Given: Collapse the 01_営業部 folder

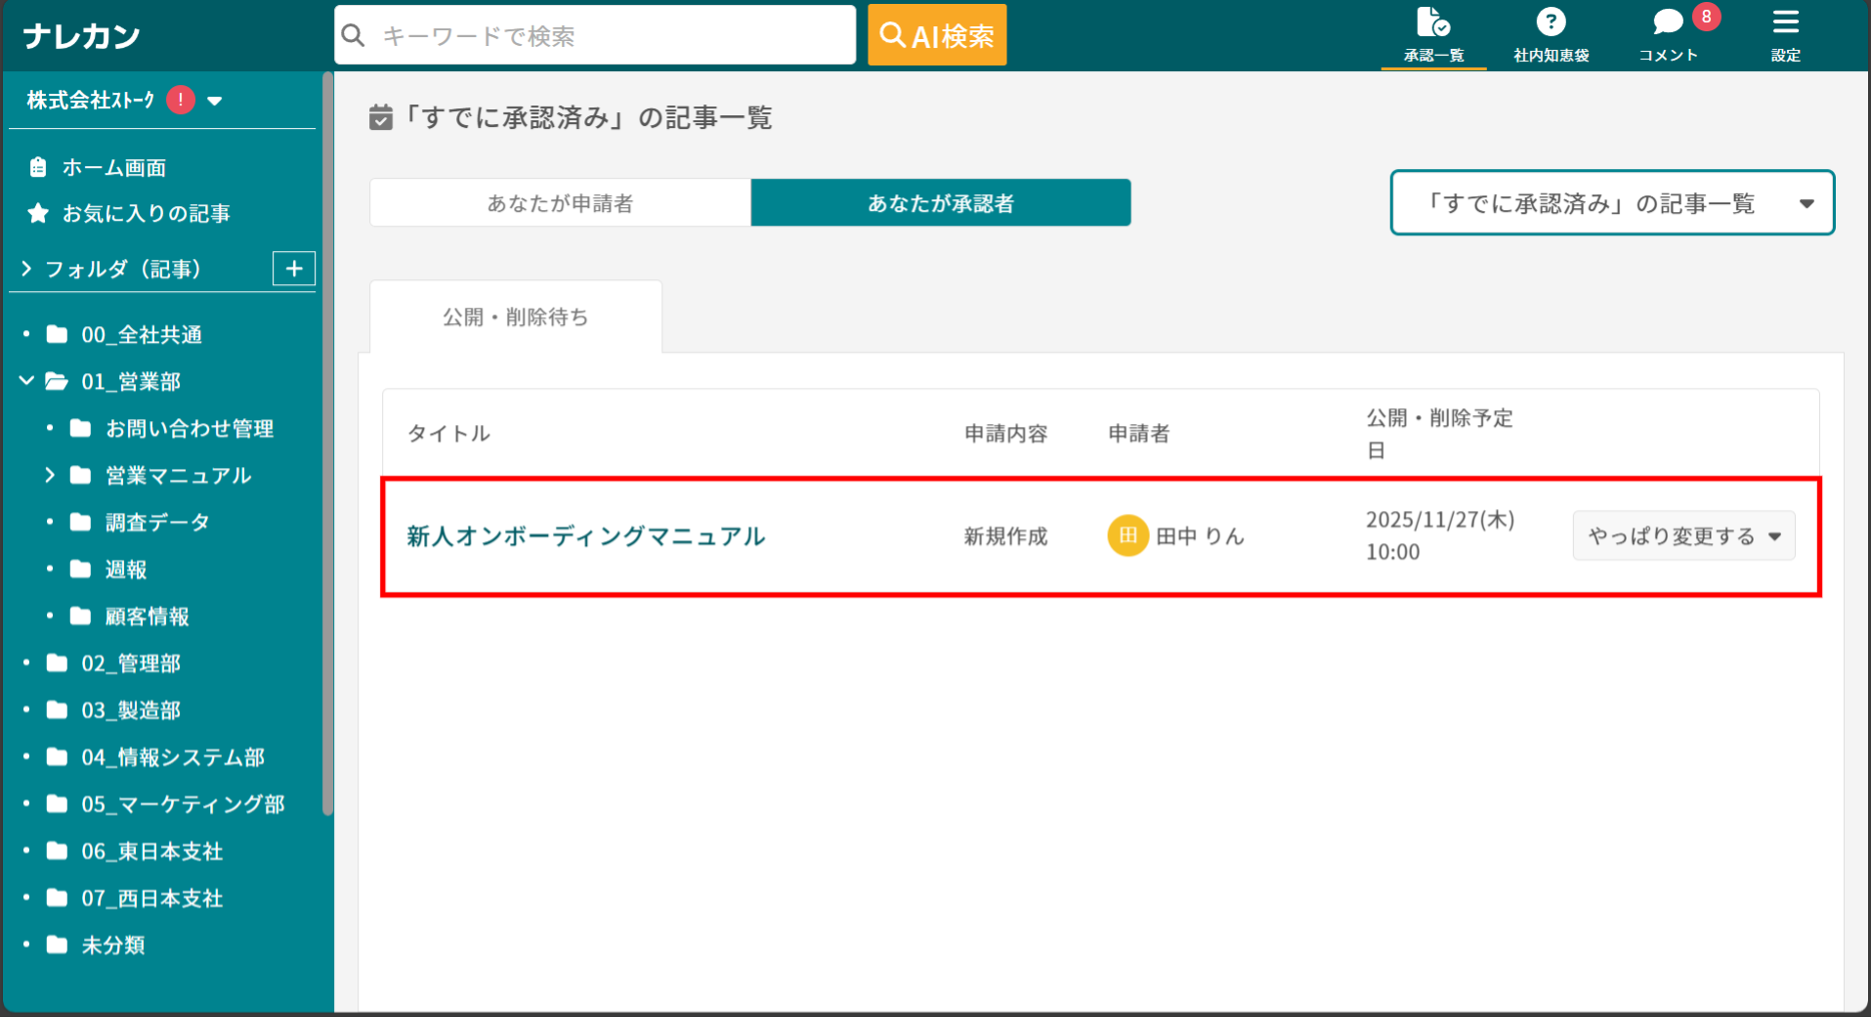Looking at the screenshot, I should (25, 381).
